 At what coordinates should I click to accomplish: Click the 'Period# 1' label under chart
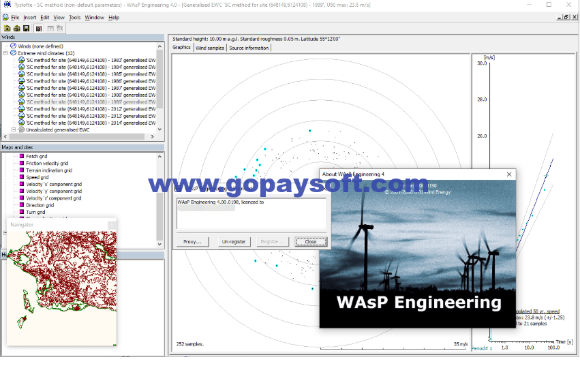coord(482,348)
